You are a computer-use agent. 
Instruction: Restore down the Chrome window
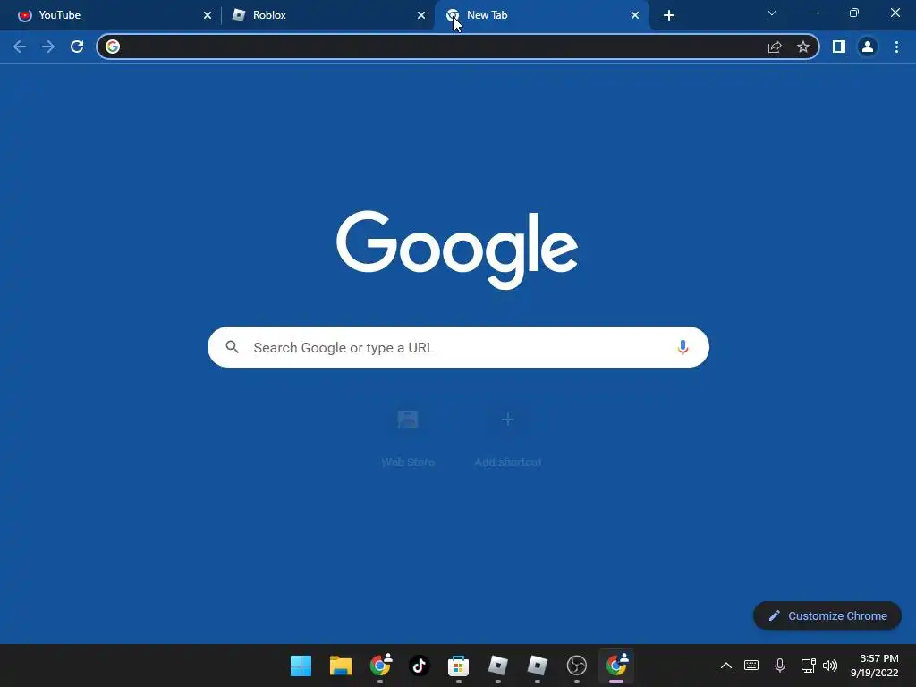click(854, 13)
